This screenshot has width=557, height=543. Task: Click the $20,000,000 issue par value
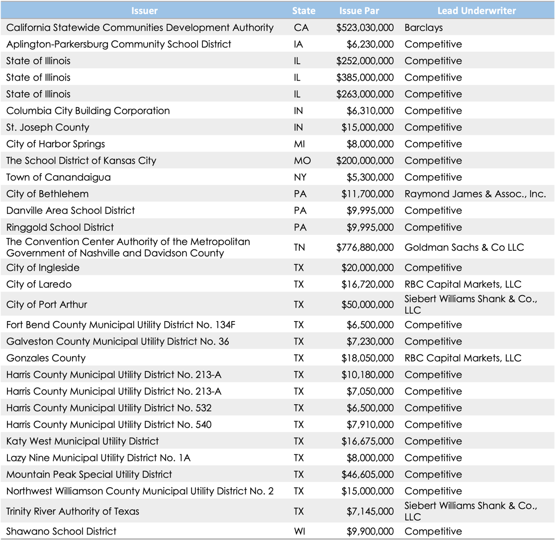[368, 267]
